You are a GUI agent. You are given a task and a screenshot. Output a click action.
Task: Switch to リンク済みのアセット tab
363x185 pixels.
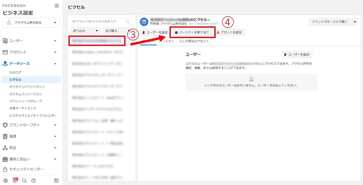[194, 41]
